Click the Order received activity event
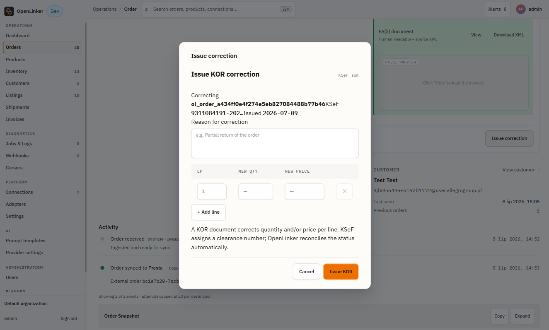This screenshot has width=549, height=330. pos(127,239)
